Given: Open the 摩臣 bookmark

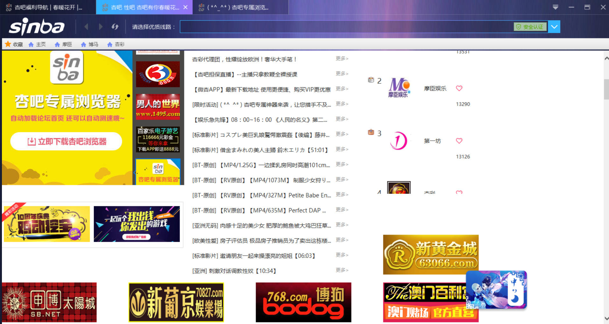Looking at the screenshot, I should pyautogui.click(x=63, y=44).
